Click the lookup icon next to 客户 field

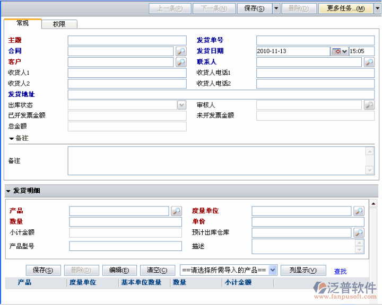181,62
